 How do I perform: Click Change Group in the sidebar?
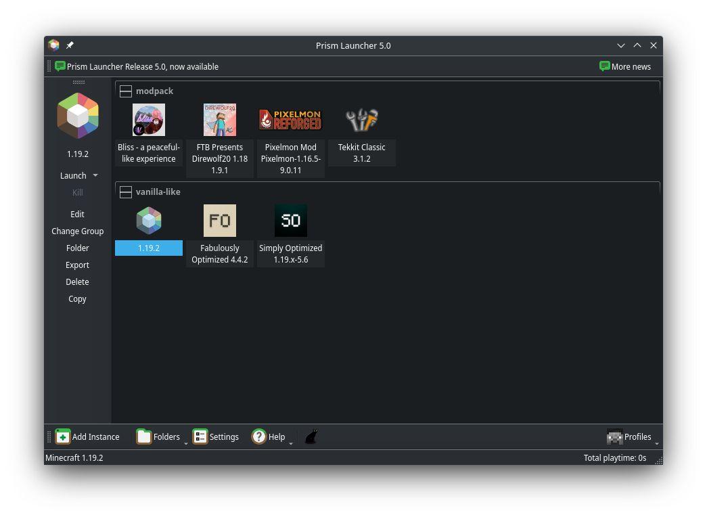78,231
